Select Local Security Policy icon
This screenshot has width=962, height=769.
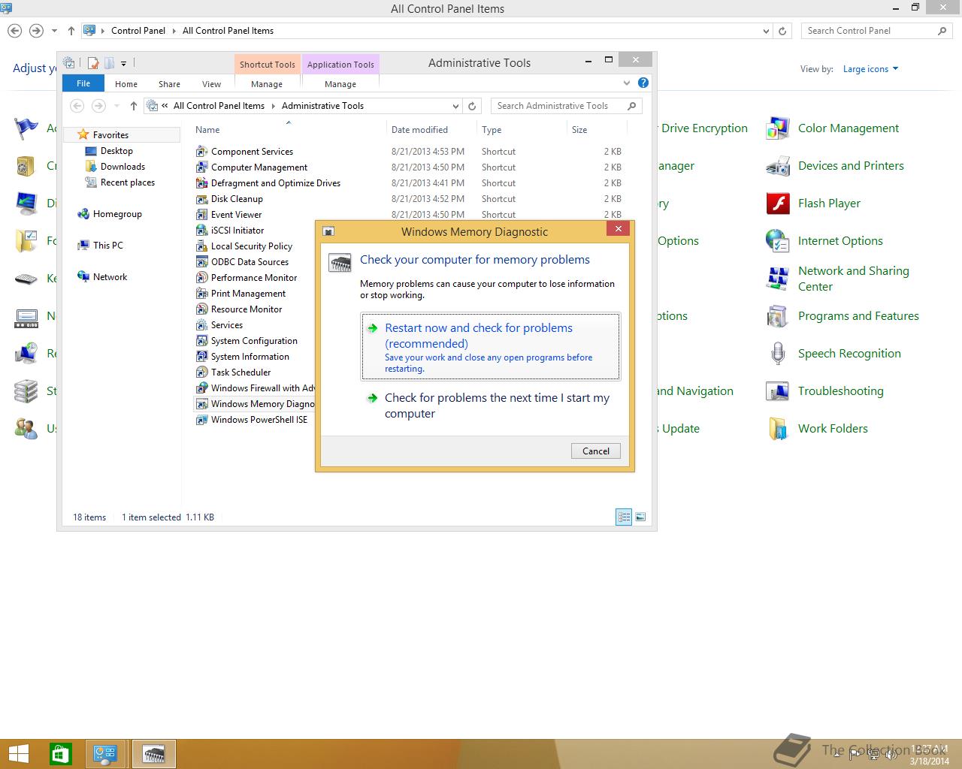pos(201,246)
